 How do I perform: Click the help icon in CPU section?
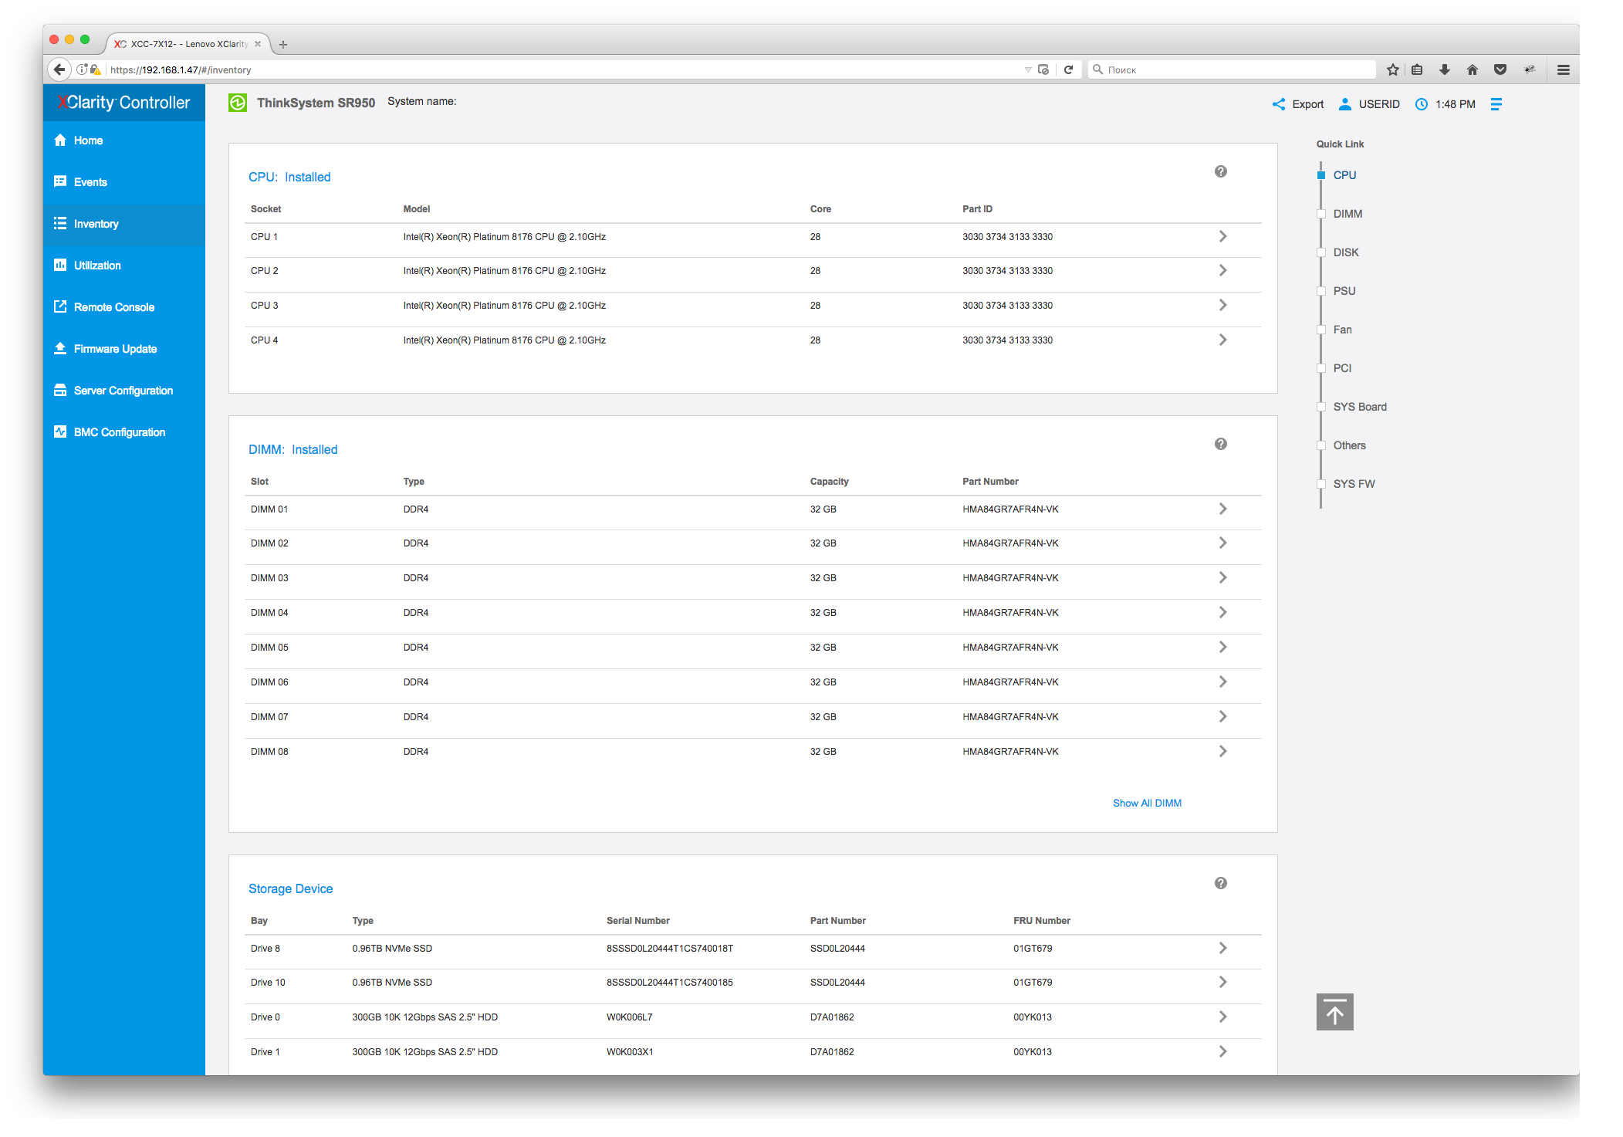point(1220,171)
